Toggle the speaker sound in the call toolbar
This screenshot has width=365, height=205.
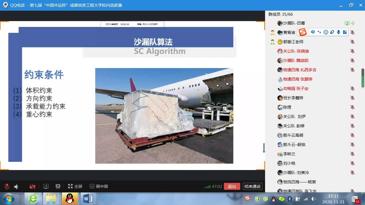tap(17, 187)
